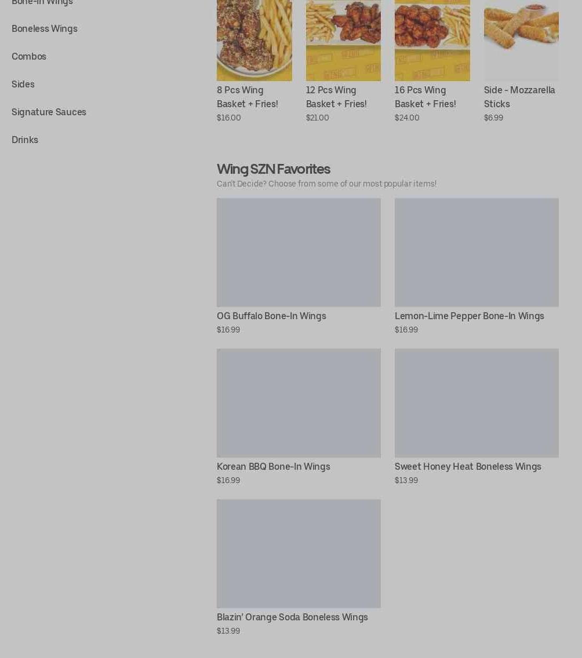Click the Sweet Honey Heat Boneless placeholder image
The image size is (582, 658).
tap(476, 403)
